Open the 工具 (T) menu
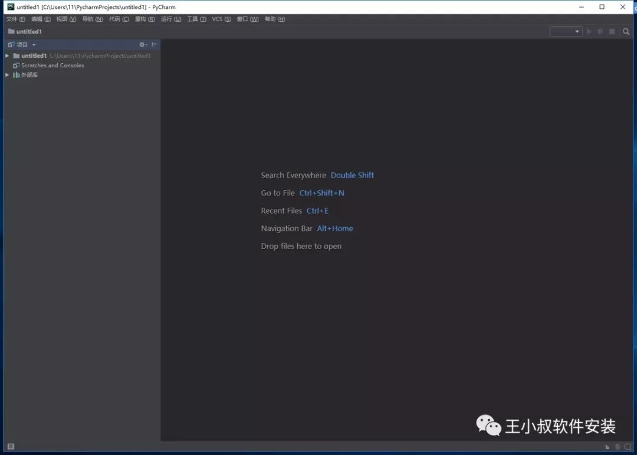 pyautogui.click(x=196, y=19)
